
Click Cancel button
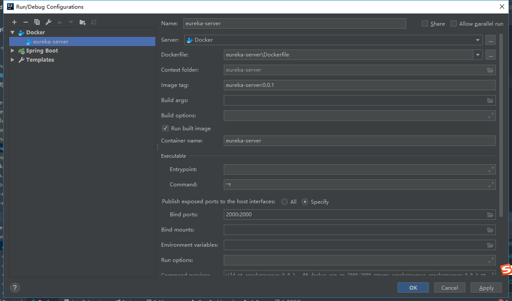[x=450, y=288]
